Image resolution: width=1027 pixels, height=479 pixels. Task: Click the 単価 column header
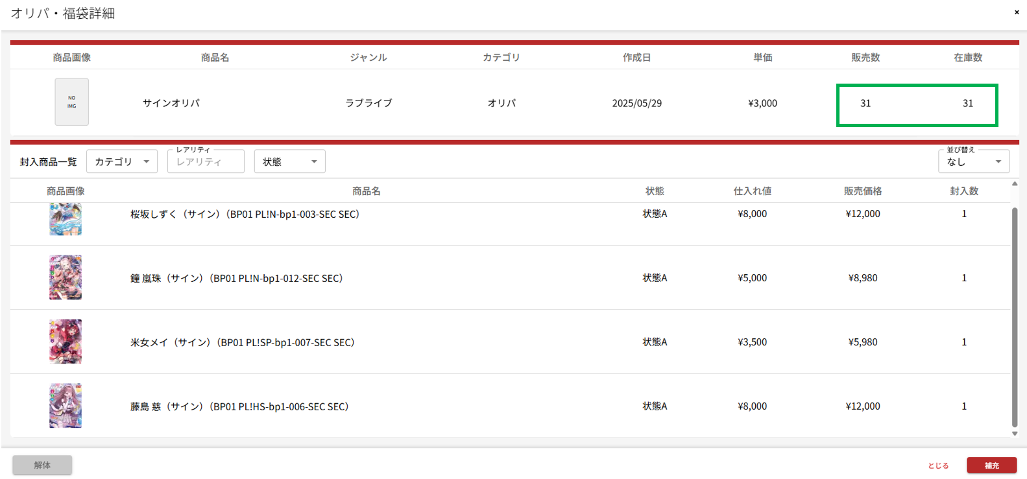tap(762, 58)
